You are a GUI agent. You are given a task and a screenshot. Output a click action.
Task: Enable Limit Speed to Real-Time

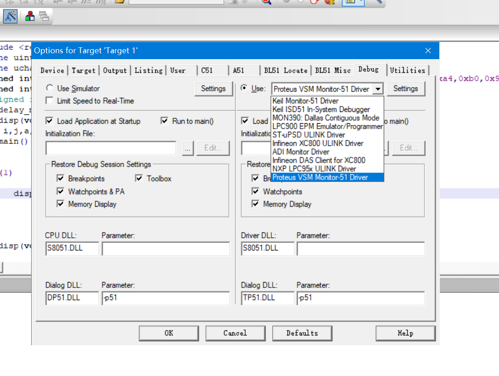pos(49,101)
